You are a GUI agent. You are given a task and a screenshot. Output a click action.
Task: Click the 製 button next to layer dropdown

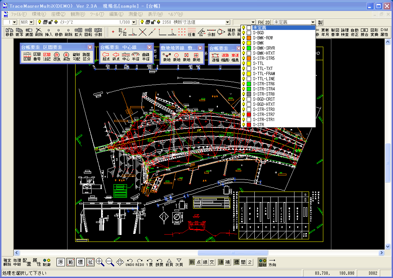coord(320,22)
